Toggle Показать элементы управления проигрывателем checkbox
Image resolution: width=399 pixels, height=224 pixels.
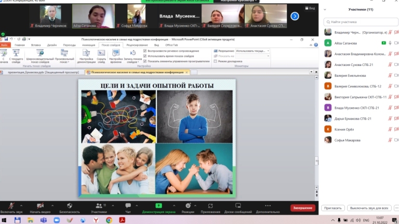(x=145, y=61)
